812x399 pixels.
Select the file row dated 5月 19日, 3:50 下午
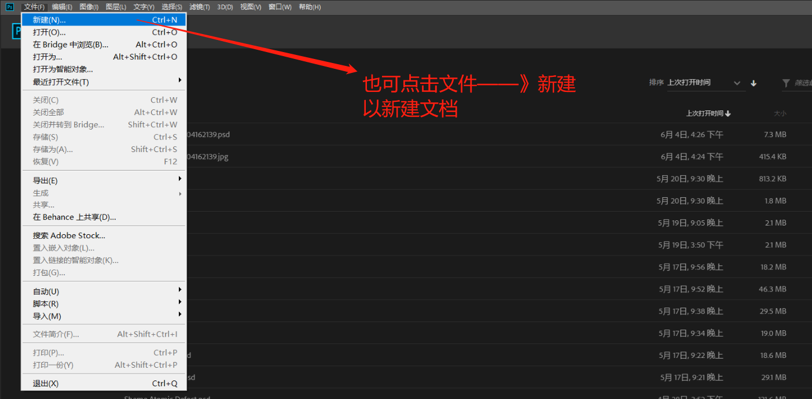coord(499,245)
